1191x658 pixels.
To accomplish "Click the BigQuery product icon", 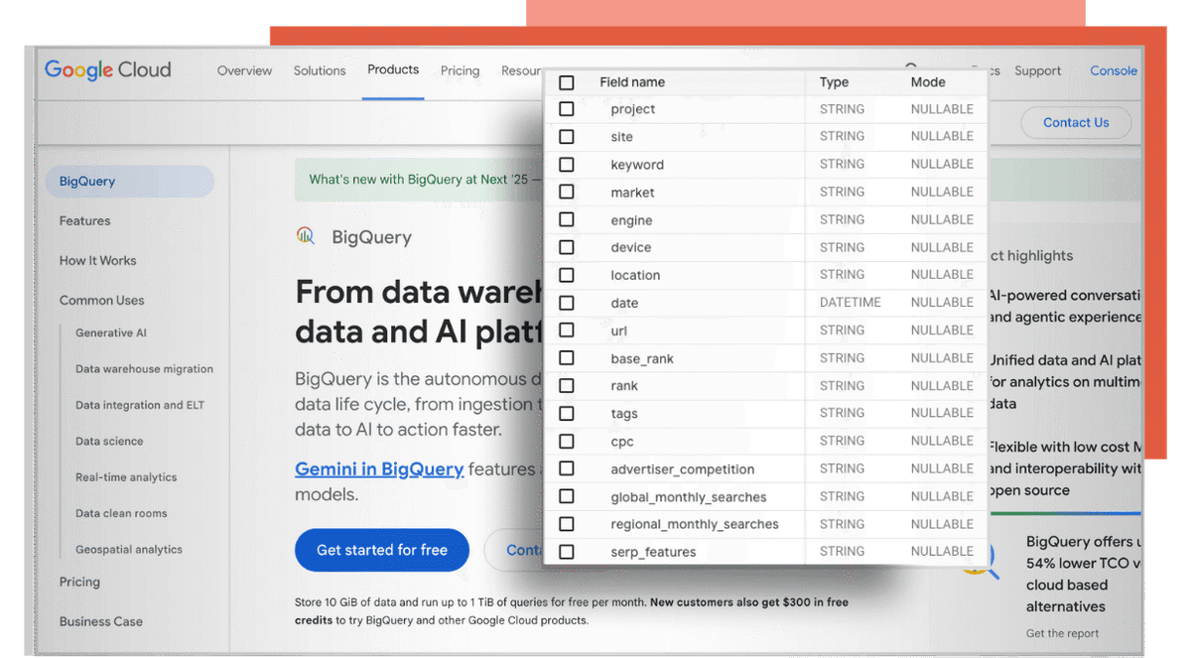I will pyautogui.click(x=306, y=236).
